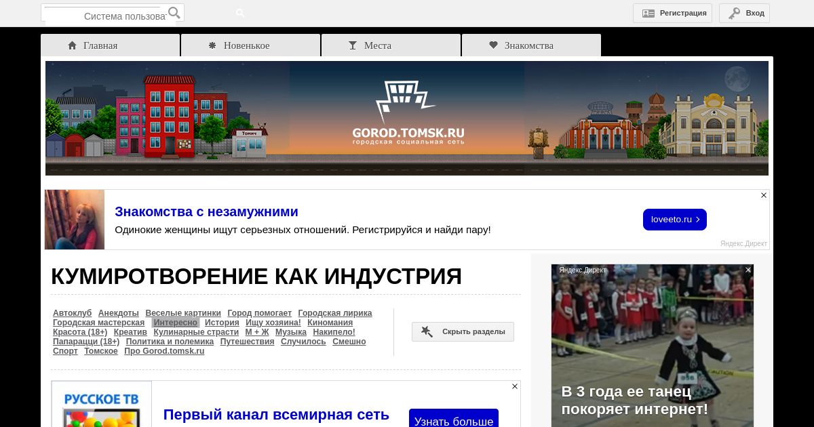Click the article title КУМИРОТВОРЕНИЕ КАК ИНДУСТРИЯ
Viewport: 814px width, 427px height.
pyautogui.click(x=256, y=277)
